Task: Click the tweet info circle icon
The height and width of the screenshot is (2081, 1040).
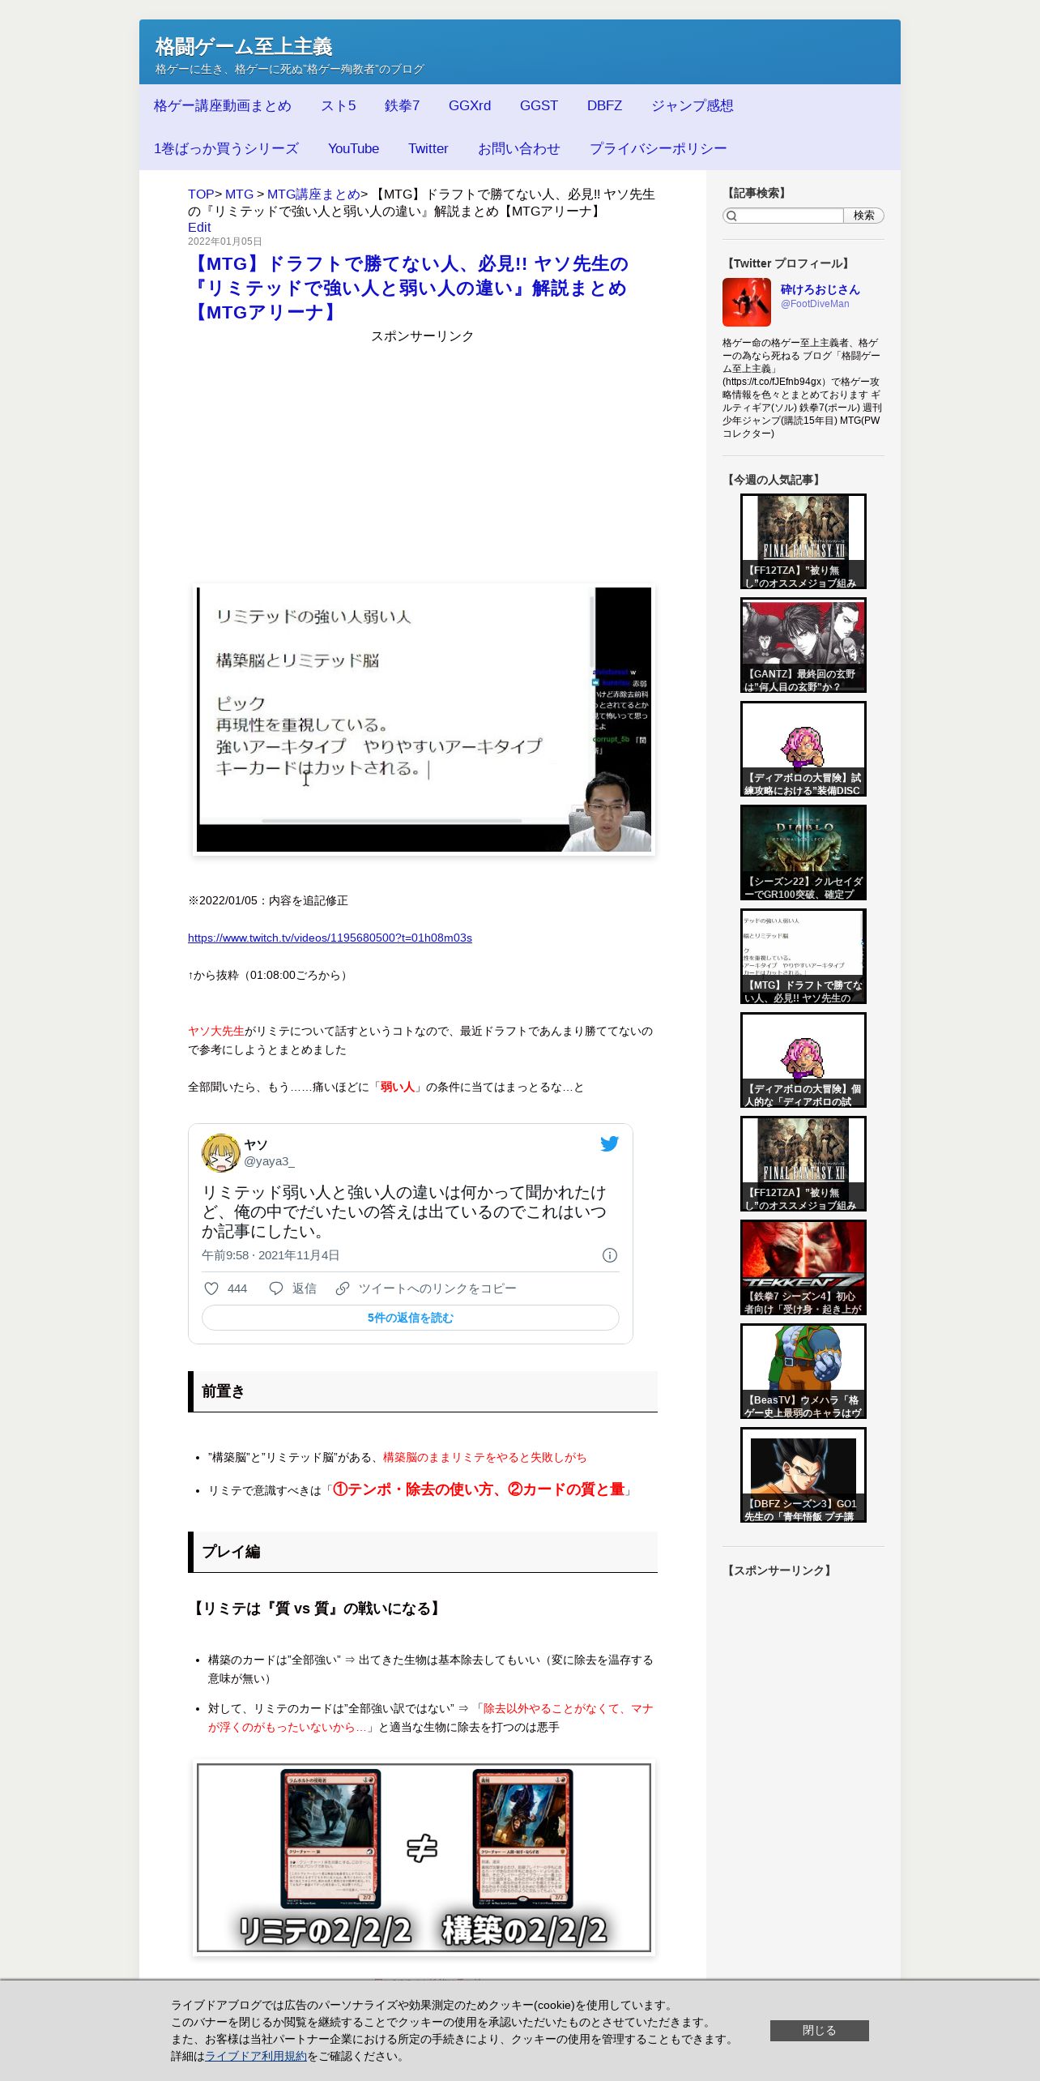Action: (x=610, y=1255)
